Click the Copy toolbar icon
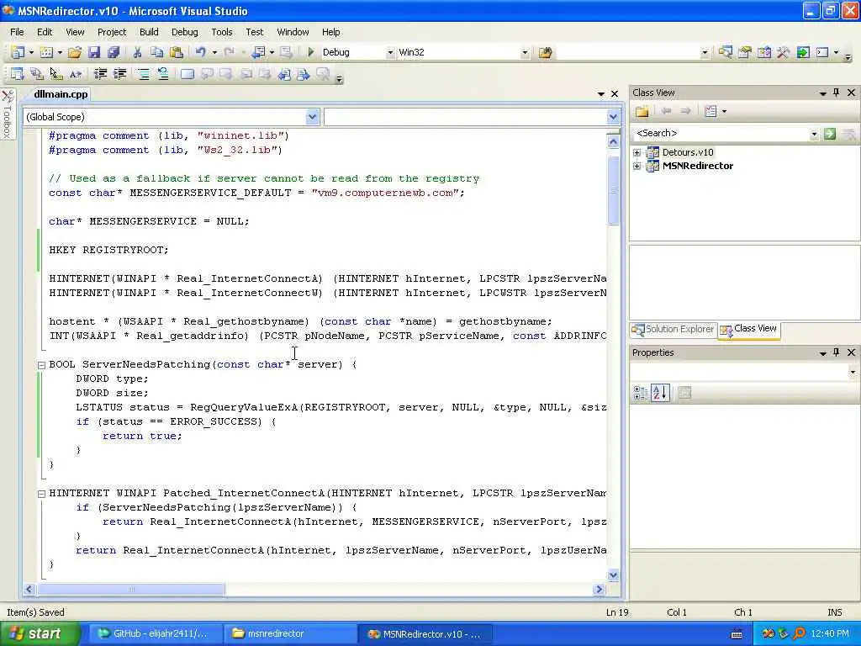Screen dimensions: 861x646 point(156,52)
